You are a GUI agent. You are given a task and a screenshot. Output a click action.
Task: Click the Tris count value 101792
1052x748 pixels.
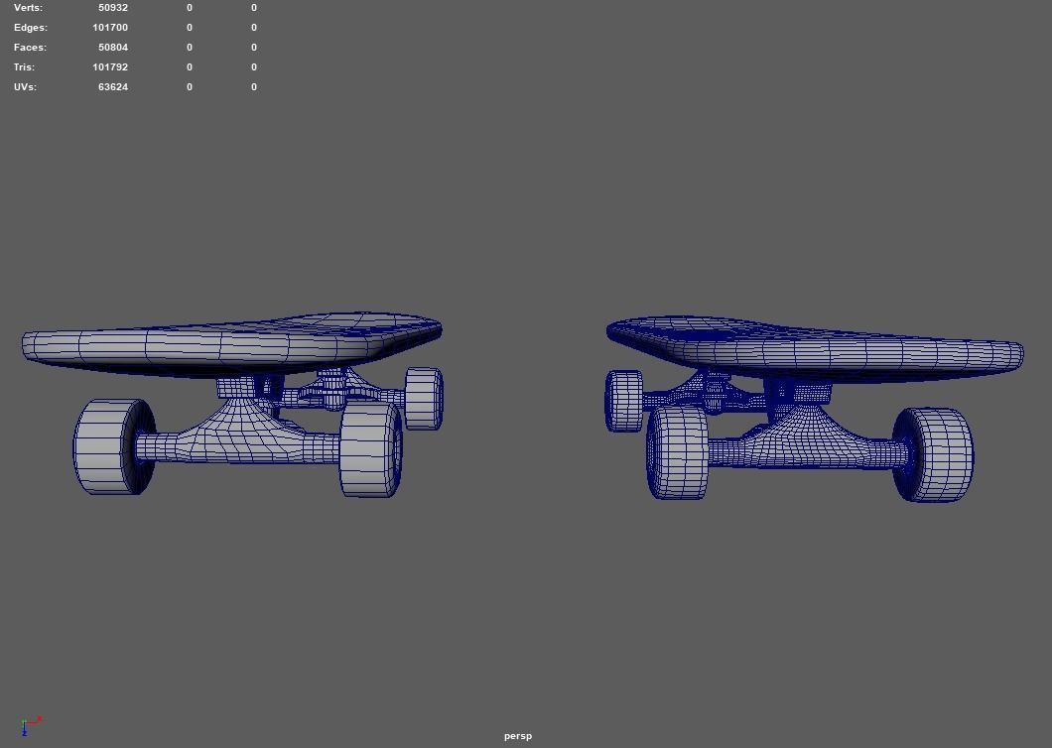click(x=110, y=67)
